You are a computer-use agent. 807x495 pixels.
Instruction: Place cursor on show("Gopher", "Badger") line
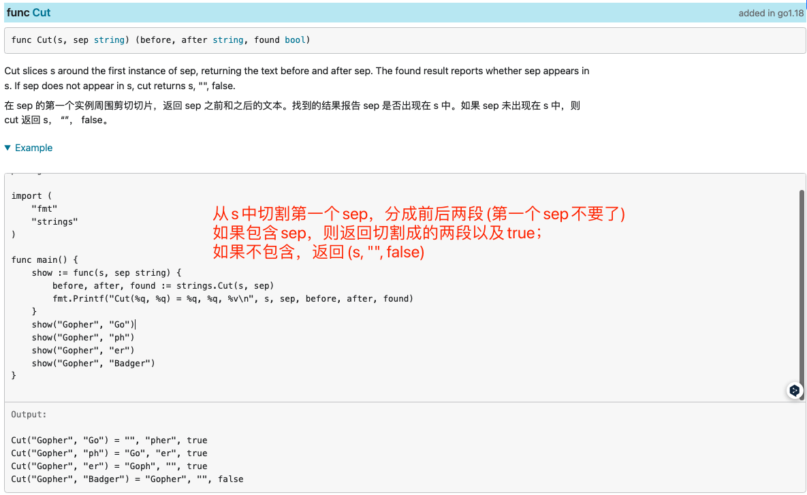point(93,364)
